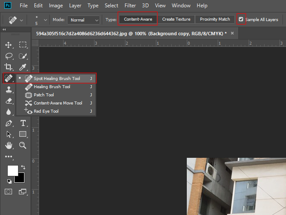Choose Red Eye Tool from flyout

click(56, 111)
